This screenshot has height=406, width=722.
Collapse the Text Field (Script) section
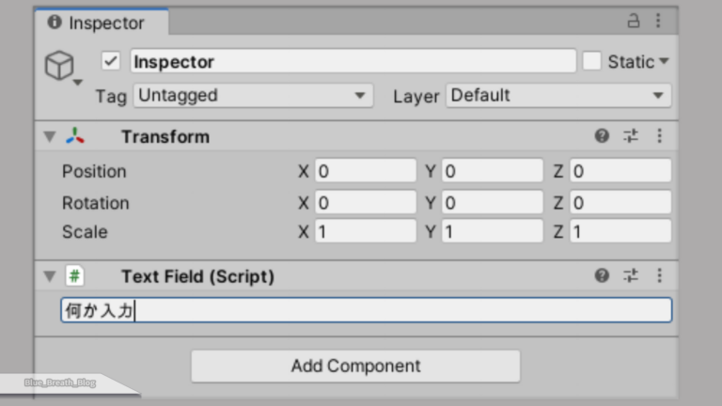pos(49,277)
